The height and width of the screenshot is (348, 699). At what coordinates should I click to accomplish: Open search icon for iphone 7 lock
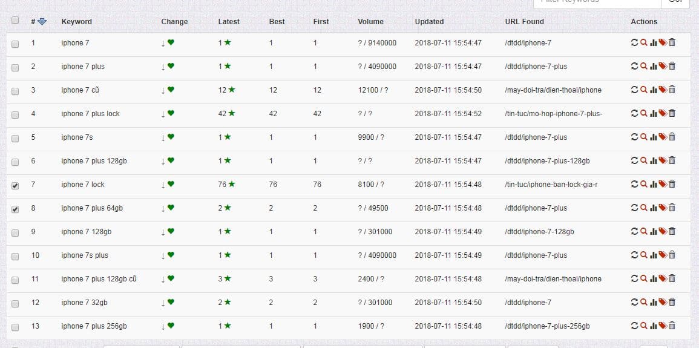tap(644, 184)
